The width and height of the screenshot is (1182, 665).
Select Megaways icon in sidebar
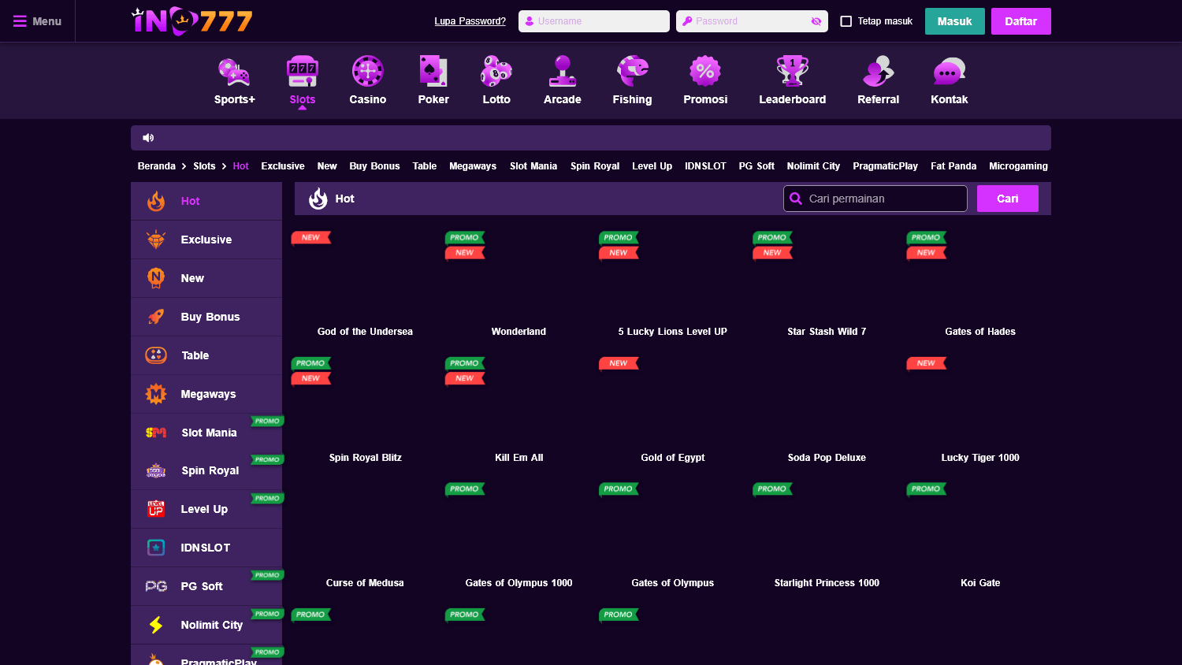(156, 394)
